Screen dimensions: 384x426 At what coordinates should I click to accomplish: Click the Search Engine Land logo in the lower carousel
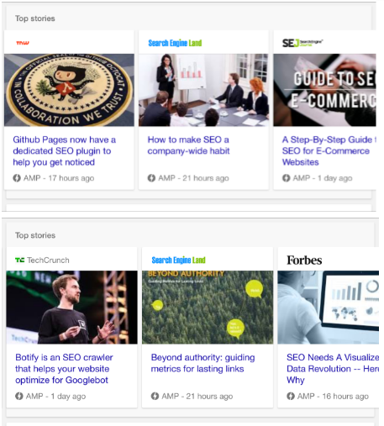click(x=178, y=260)
